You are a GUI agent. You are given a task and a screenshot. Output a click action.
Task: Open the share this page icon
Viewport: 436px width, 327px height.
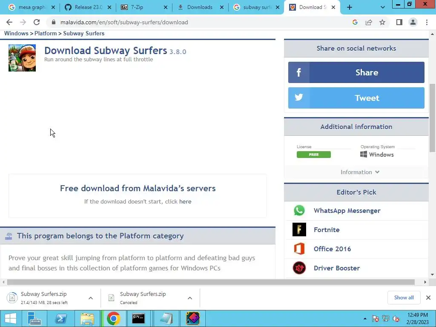[369, 22]
